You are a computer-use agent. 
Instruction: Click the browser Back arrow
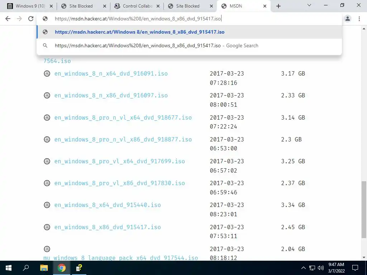pos(8,19)
